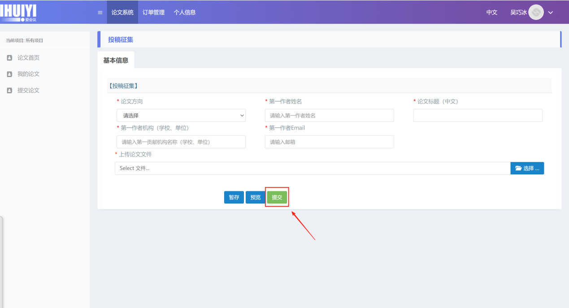Click the 论文标题（中文）text field
569x308 pixels.
[478, 116]
